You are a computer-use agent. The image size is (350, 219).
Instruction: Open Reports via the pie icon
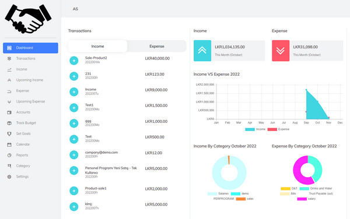(9, 156)
